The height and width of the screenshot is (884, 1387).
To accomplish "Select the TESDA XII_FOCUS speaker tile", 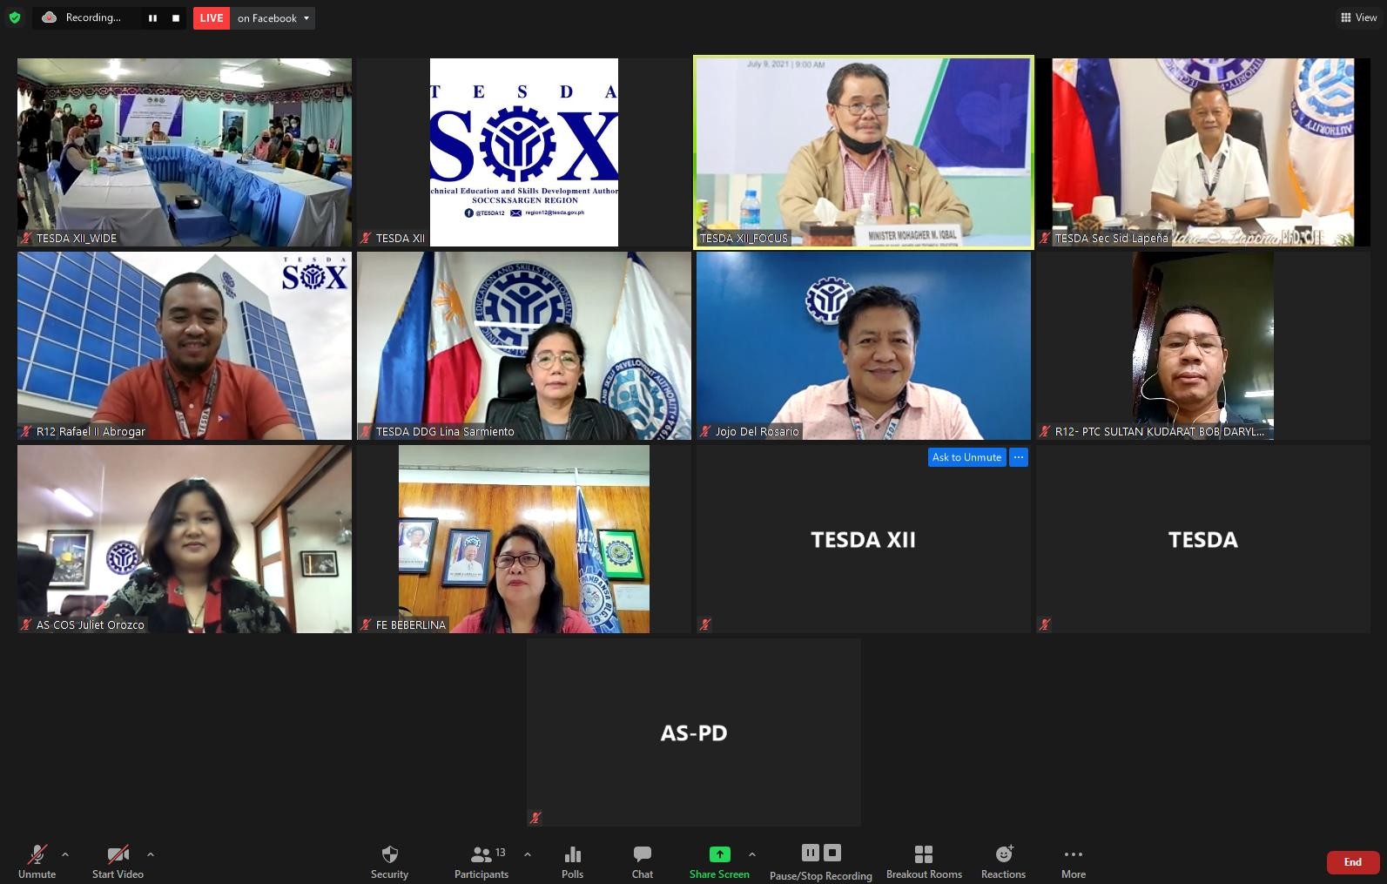I will 864,152.
